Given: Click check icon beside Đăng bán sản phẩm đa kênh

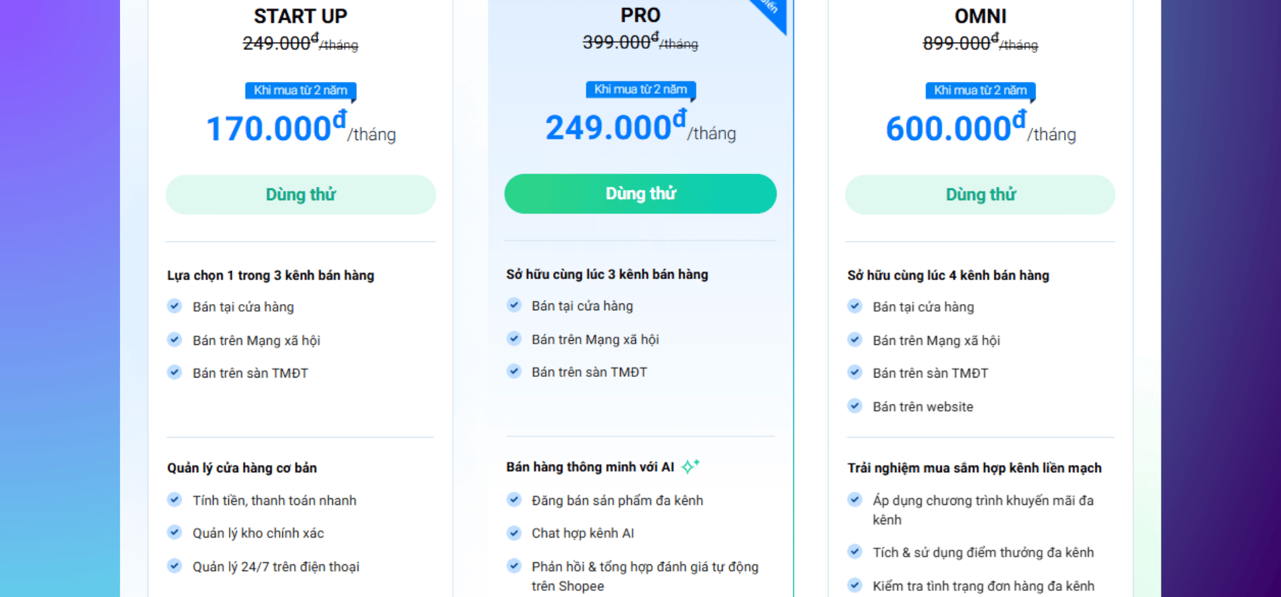Looking at the screenshot, I should coord(514,500).
